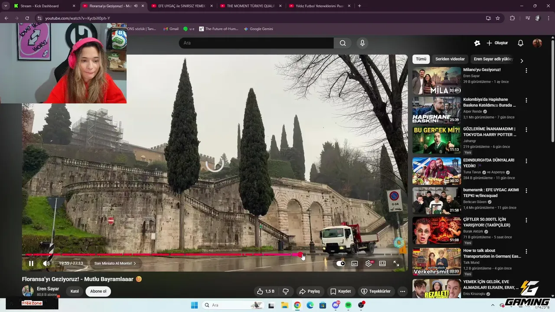Switch to EFE UYGAÇ ile SINIRSIZ YEMEK tab

tap(182, 6)
